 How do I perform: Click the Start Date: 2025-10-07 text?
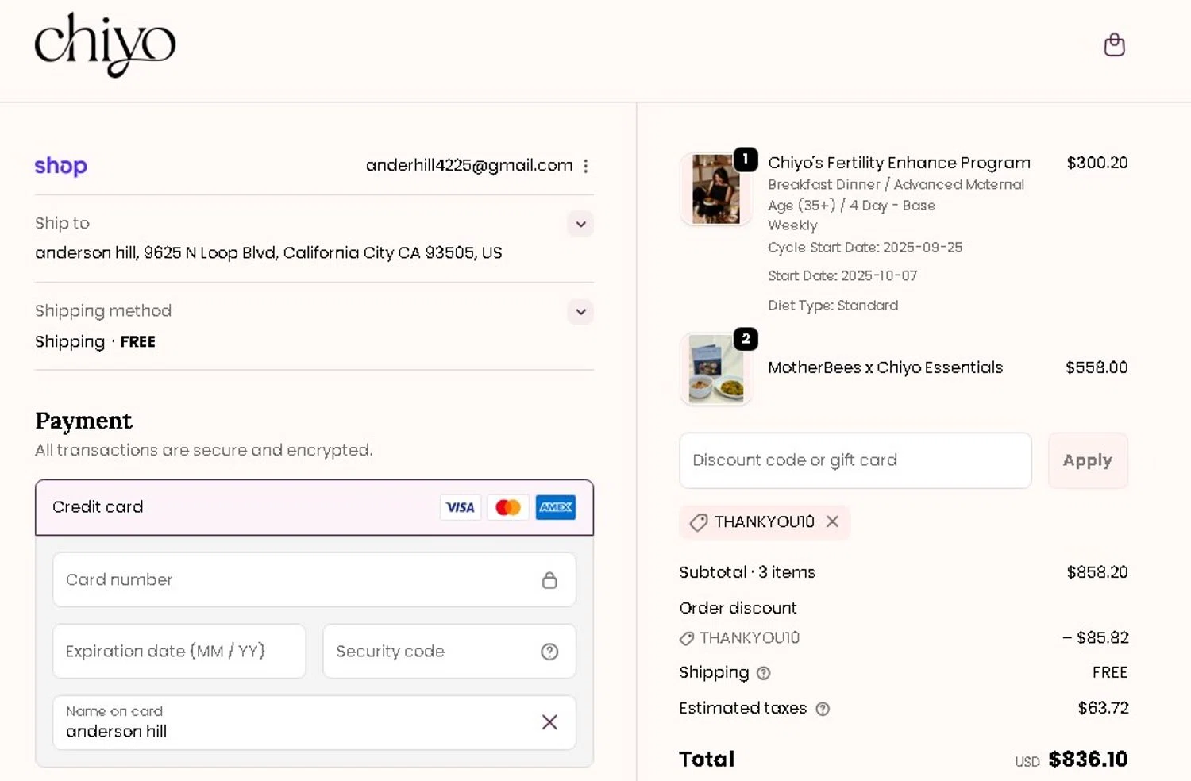pyautogui.click(x=842, y=276)
